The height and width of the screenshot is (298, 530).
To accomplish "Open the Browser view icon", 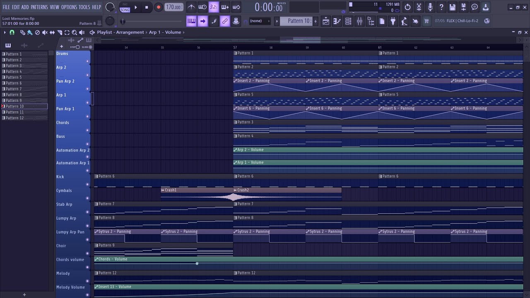I will (371, 21).
